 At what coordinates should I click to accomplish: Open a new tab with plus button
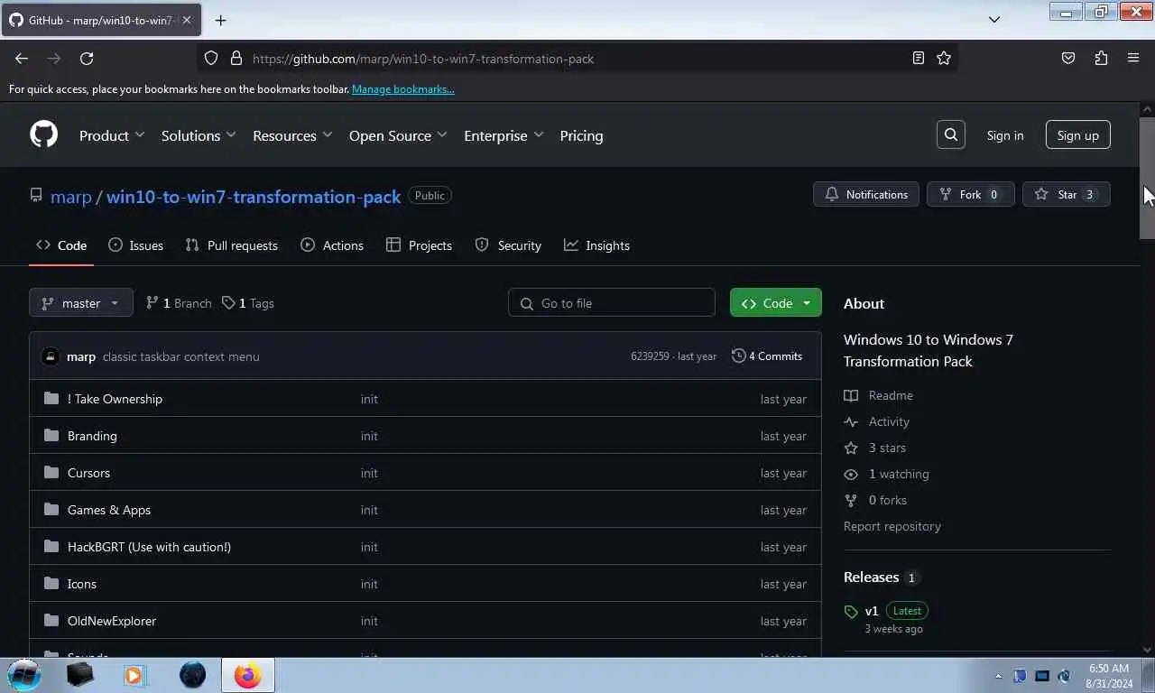coord(220,20)
